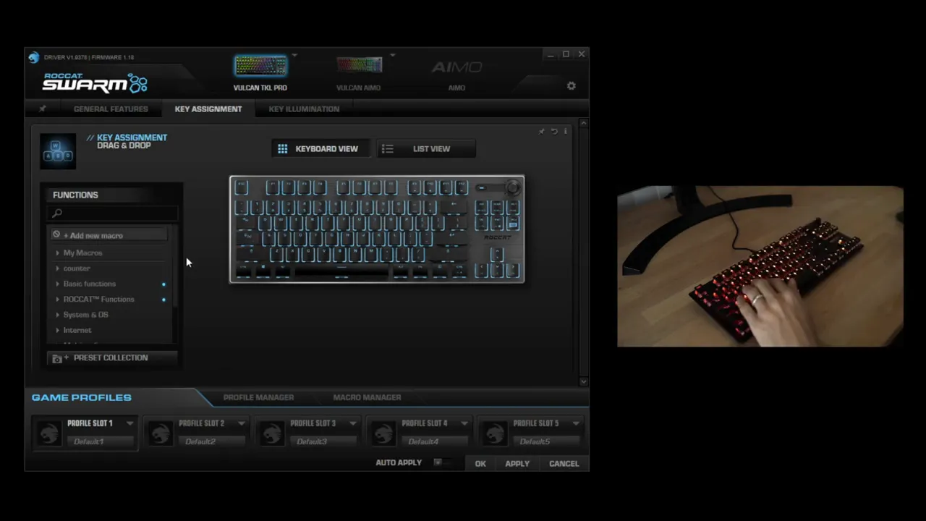Switch to Keyboard View
The height and width of the screenshot is (521, 926).
point(320,148)
